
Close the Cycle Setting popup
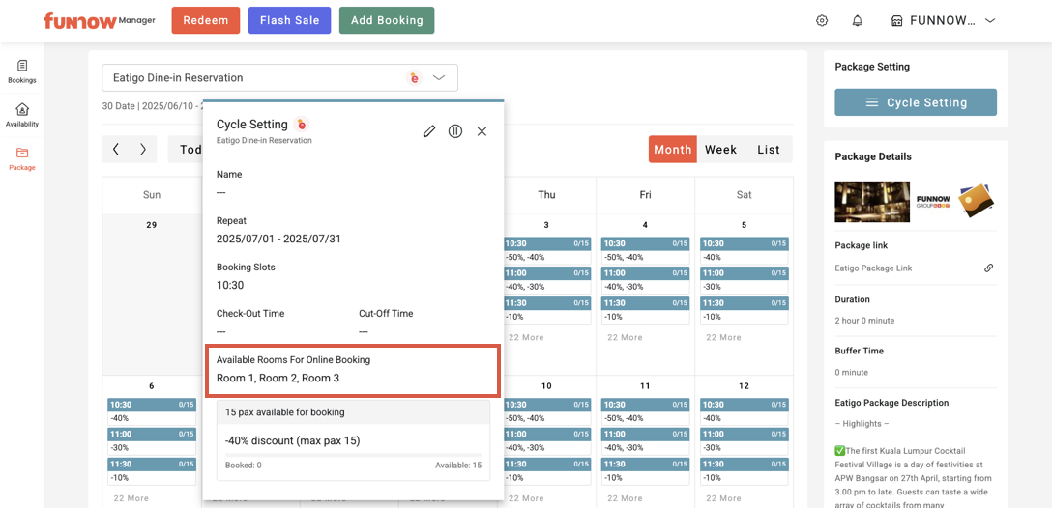pos(482,131)
